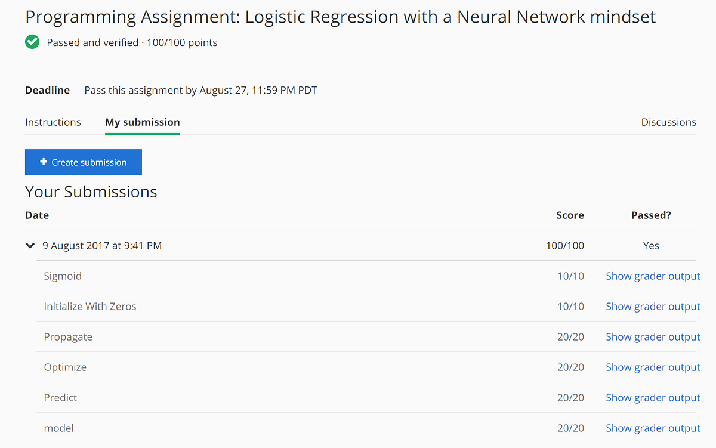Open the Discussions tab
716x448 pixels.
pos(668,122)
